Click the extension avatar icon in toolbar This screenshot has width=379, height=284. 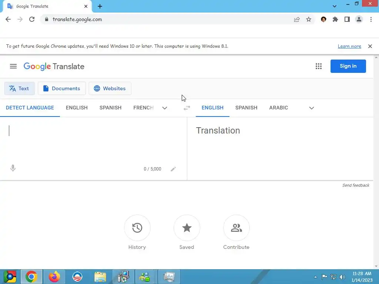click(x=323, y=19)
